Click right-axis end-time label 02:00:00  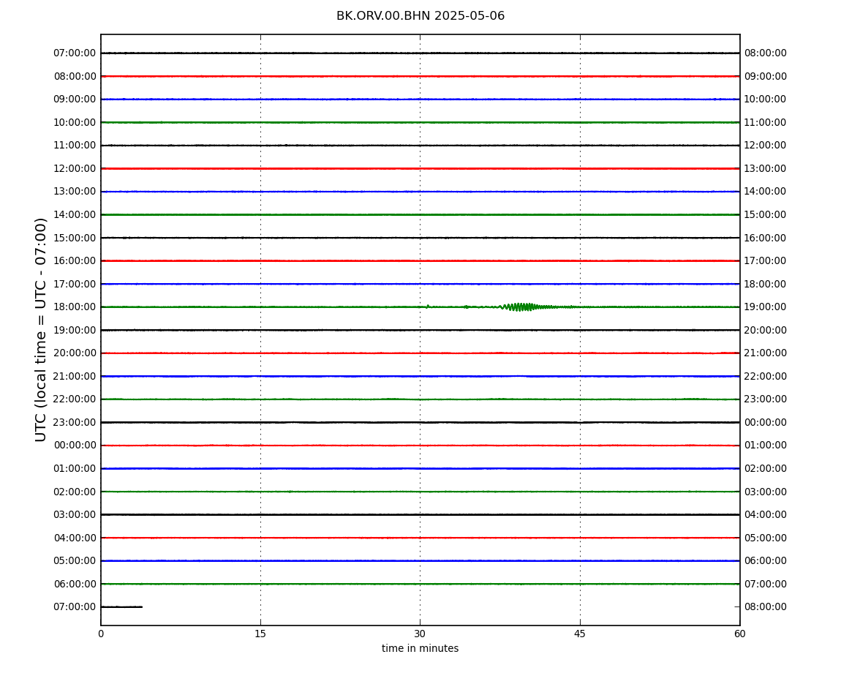pyautogui.click(x=766, y=468)
